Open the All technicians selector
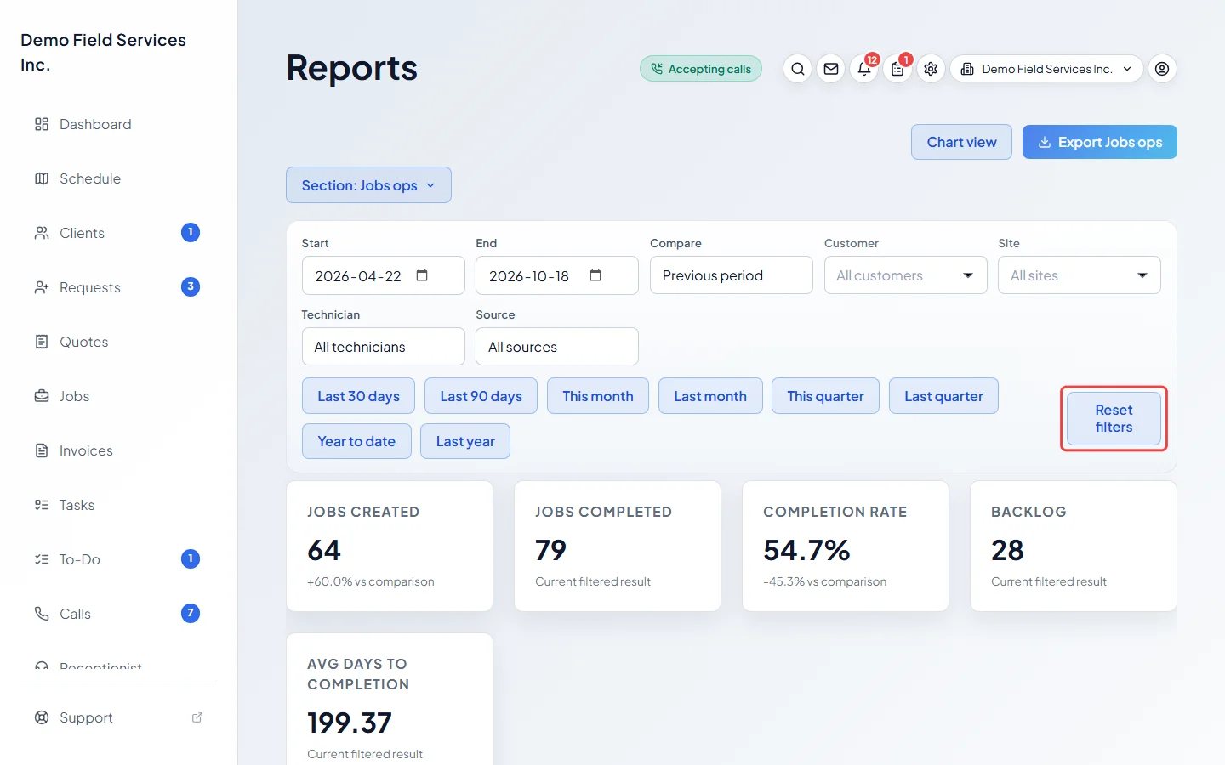1225x765 pixels. tap(383, 347)
